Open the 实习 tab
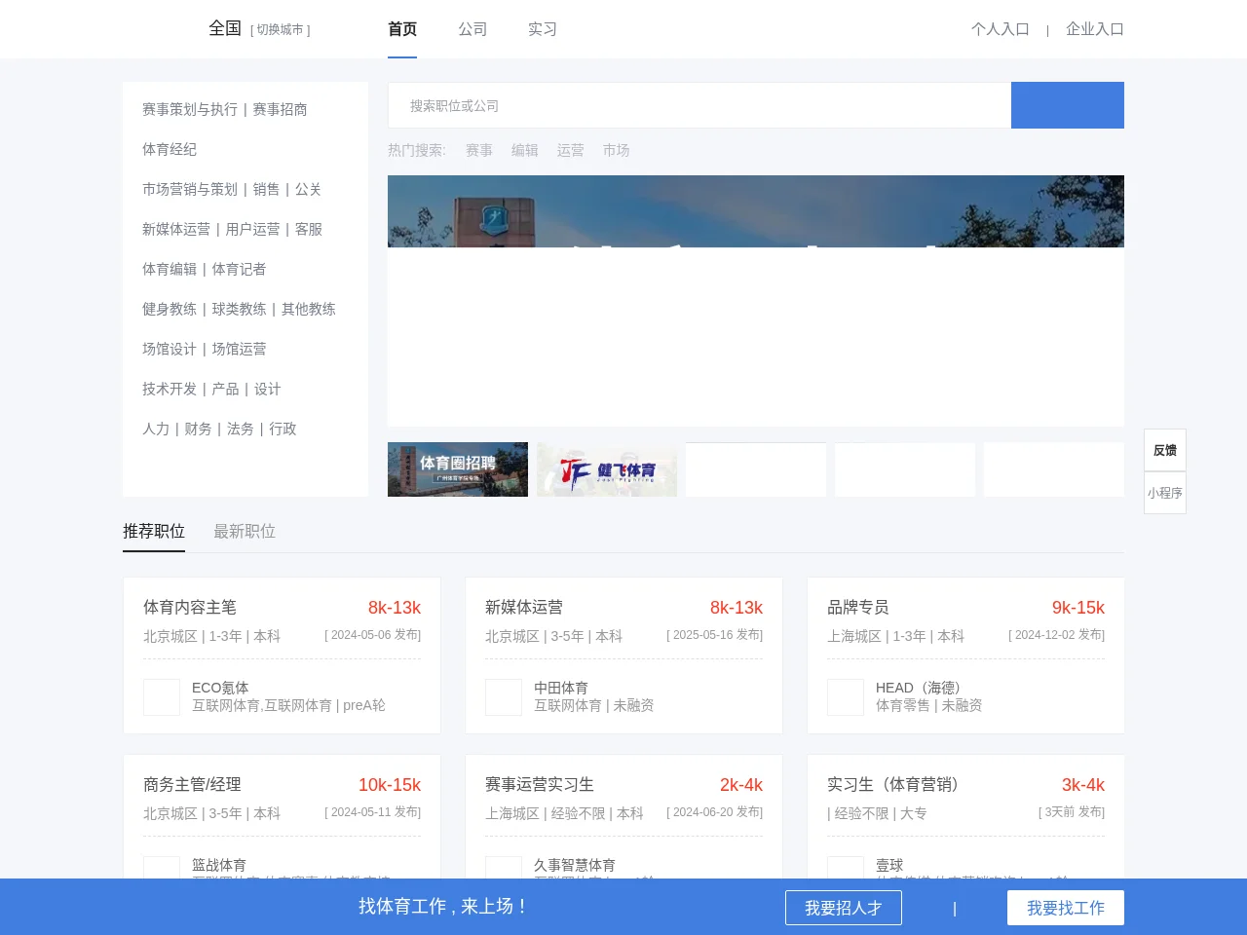This screenshot has height=935, width=1247. point(543,29)
